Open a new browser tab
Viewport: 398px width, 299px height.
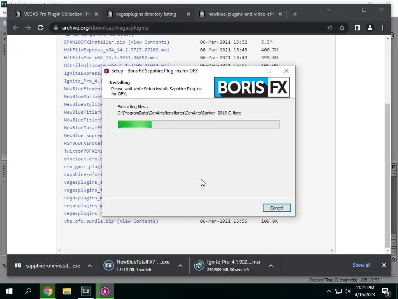[x=295, y=14]
